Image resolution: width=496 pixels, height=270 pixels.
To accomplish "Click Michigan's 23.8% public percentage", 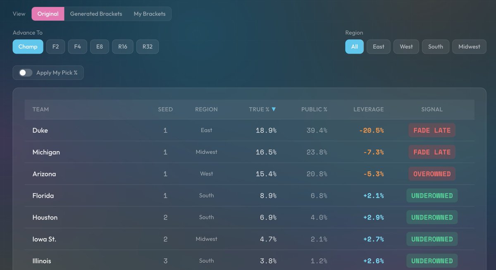I will [317, 152].
